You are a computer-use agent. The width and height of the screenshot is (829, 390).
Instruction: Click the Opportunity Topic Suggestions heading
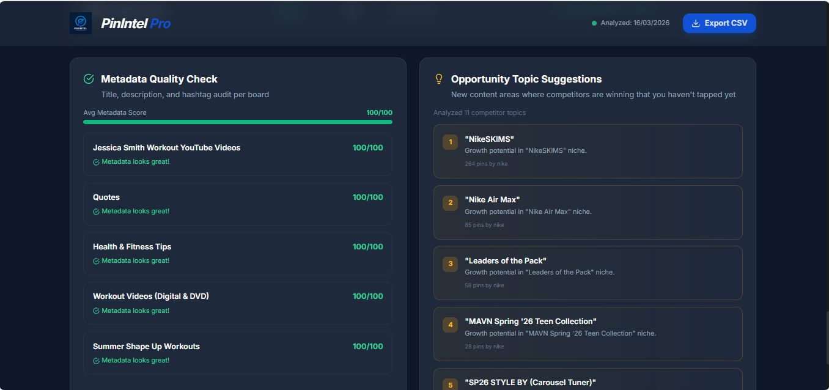526,79
